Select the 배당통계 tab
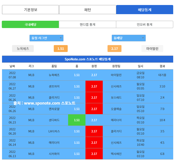Viewport: 175px width, 162px height. coord(145,10)
